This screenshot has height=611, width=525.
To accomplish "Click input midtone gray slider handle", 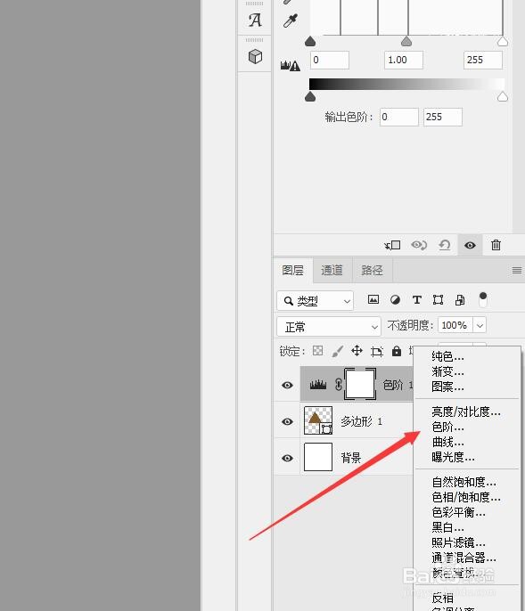I will (406, 41).
